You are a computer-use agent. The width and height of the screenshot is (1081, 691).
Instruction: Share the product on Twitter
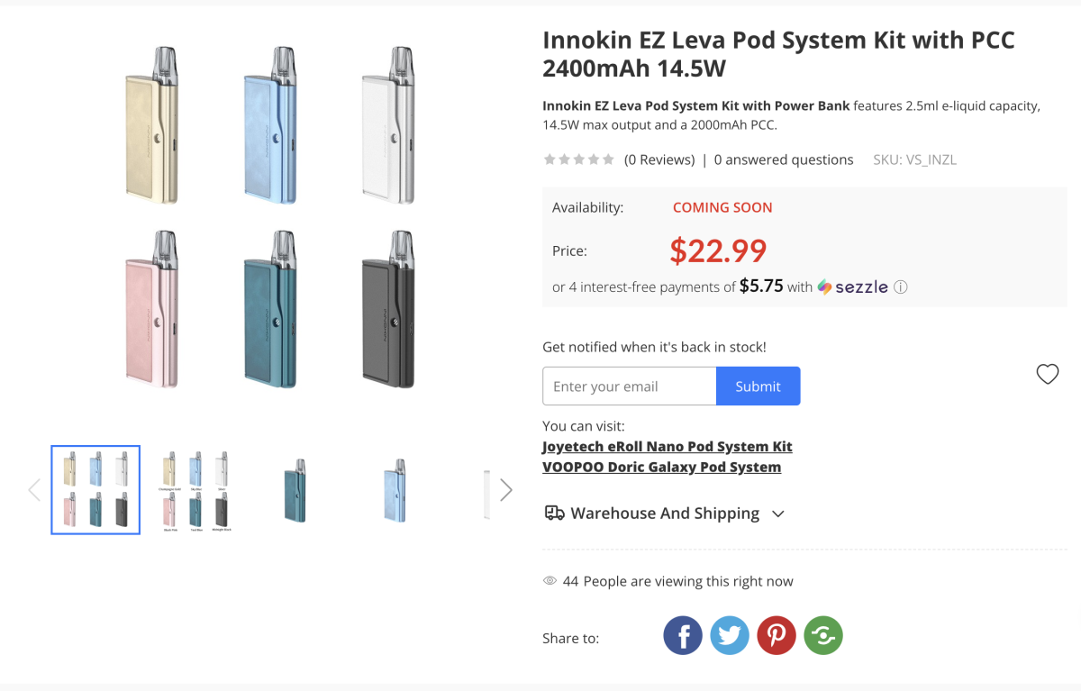coord(730,635)
